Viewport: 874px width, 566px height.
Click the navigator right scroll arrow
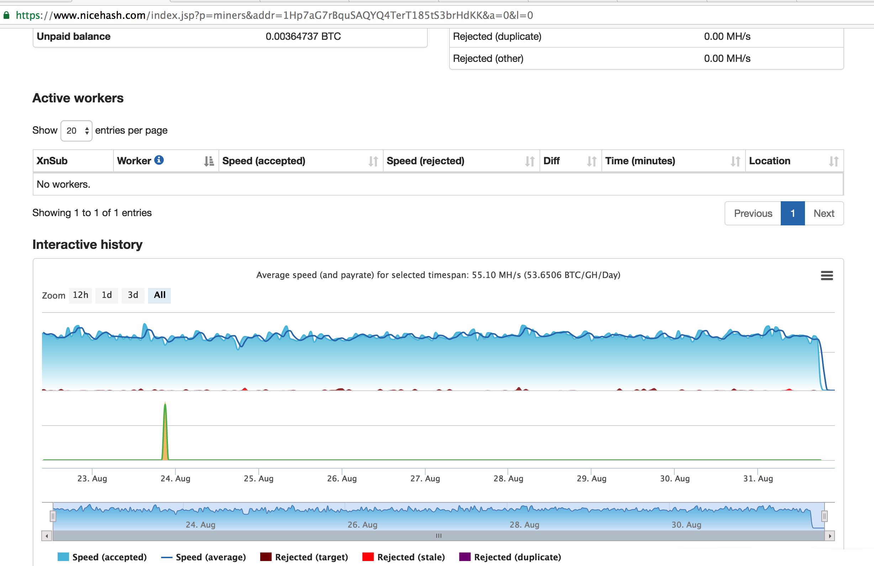(830, 536)
